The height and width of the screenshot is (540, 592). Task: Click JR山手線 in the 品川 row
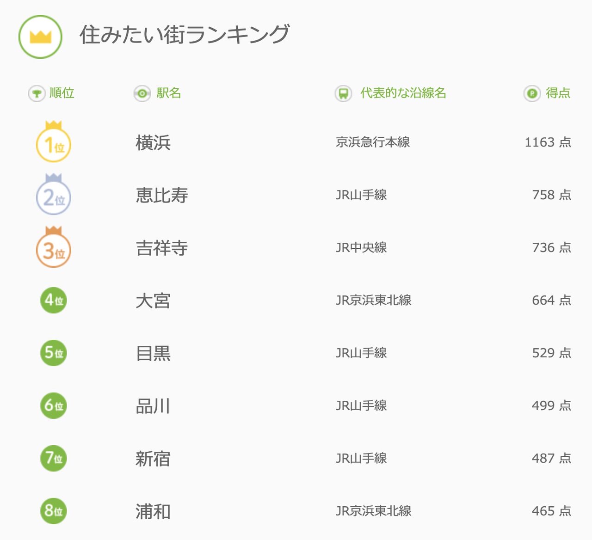tap(361, 405)
